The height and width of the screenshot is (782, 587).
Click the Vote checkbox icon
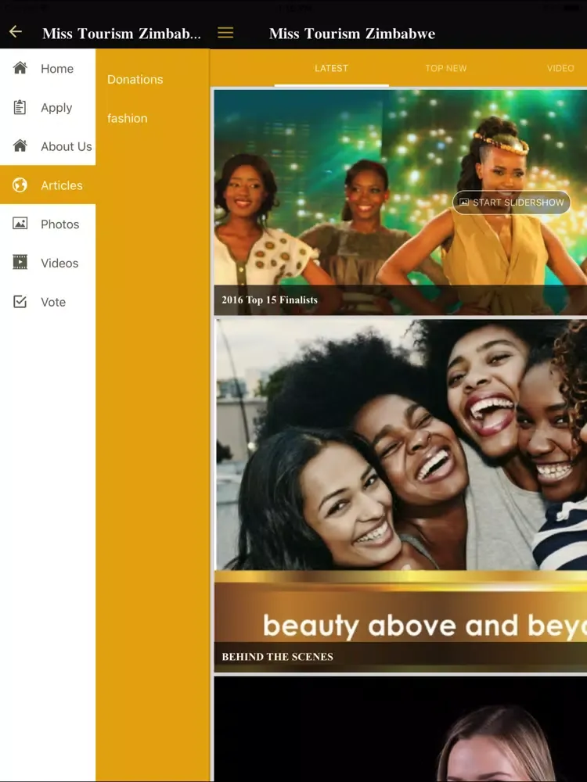(20, 302)
